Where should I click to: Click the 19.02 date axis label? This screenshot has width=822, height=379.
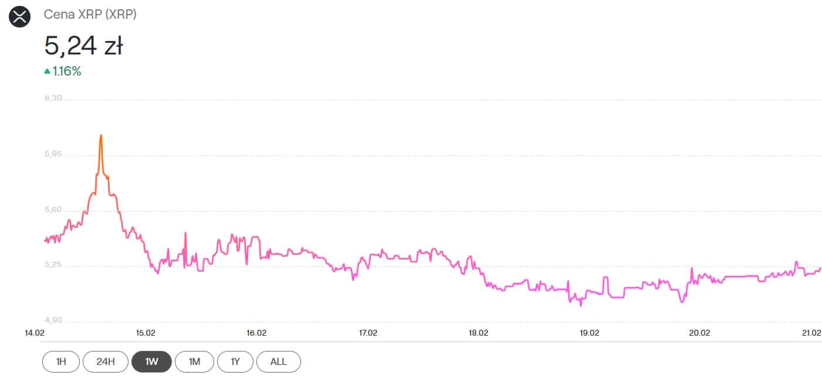(589, 333)
